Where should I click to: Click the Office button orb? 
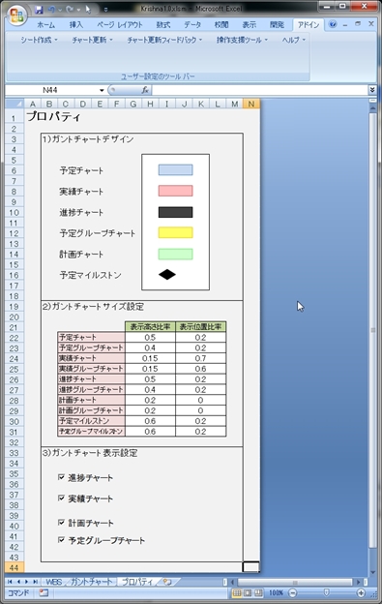click(17, 15)
